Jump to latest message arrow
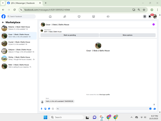The image size is (161, 121). click(x=154, y=105)
